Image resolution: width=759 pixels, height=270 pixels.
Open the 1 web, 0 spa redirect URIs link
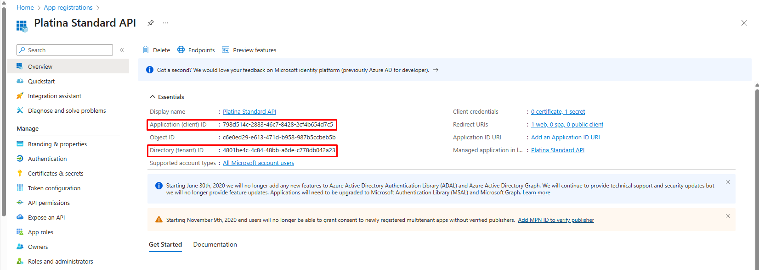pyautogui.click(x=567, y=124)
